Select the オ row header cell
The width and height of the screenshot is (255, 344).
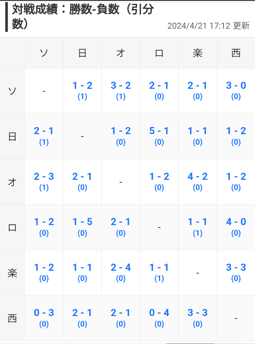[12, 182]
